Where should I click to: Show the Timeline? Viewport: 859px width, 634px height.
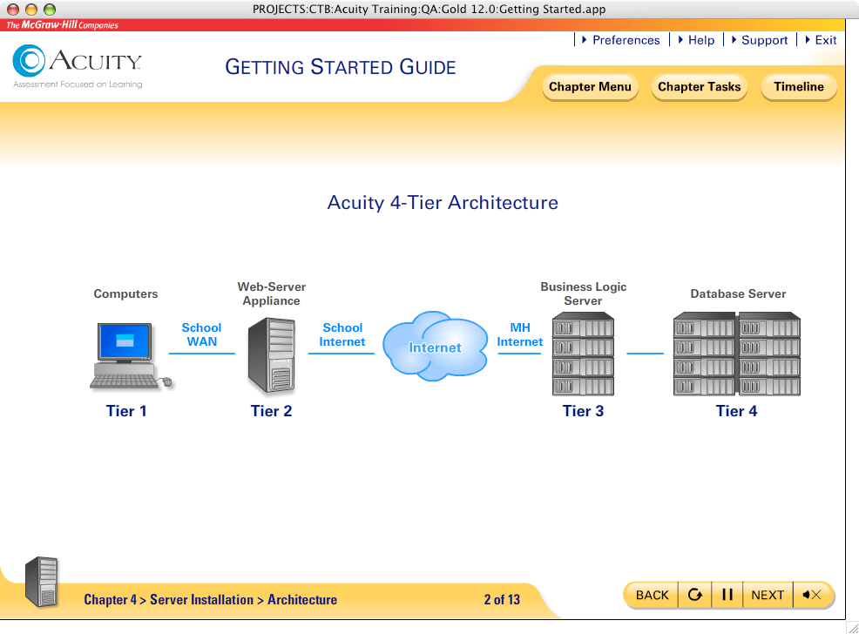point(798,87)
